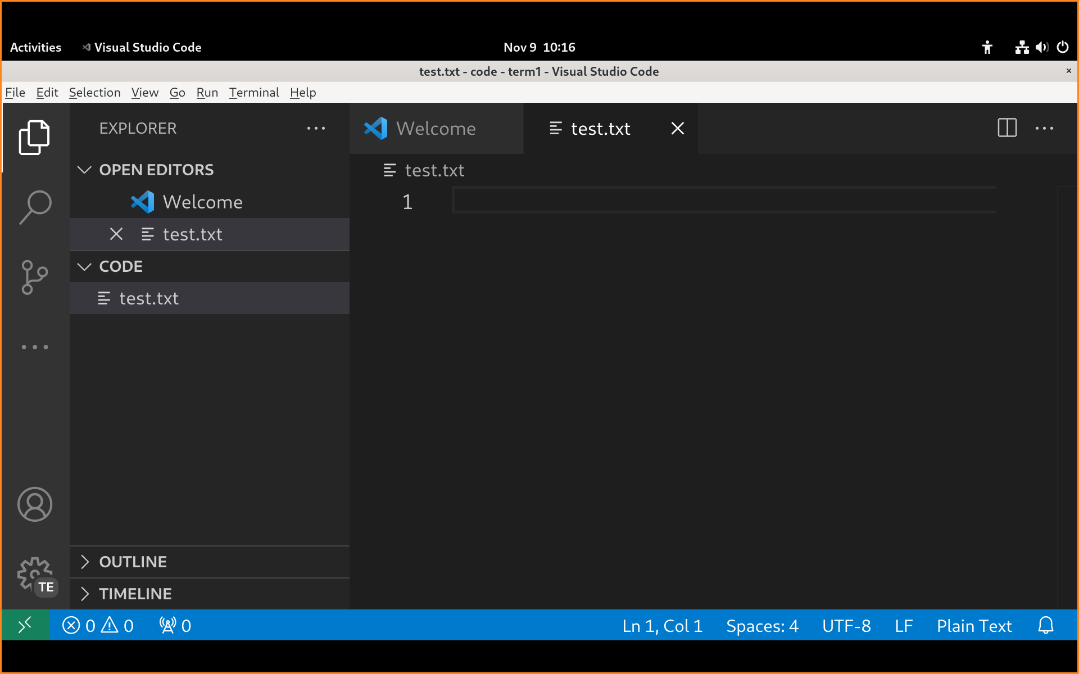This screenshot has height=674, width=1079.
Task: Click the split editor right icon
Action: pyautogui.click(x=1007, y=128)
